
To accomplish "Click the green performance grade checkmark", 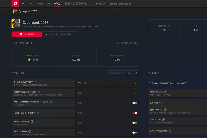I will (29, 60).
